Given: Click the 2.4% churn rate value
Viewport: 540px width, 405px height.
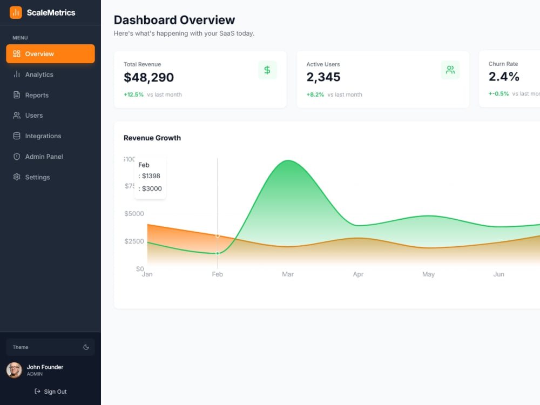Looking at the screenshot, I should coord(504,77).
